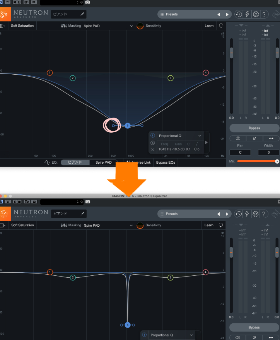Viewport: 280px width, 340px height.
Task: Remove band with X icon in upper window
Action: click(153, 150)
